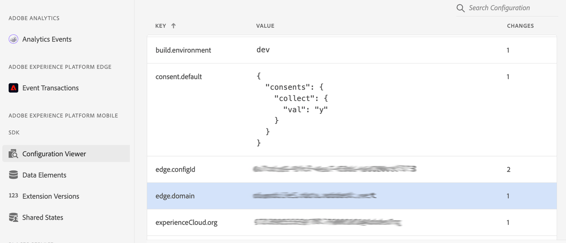Click changes count for consent.default row

pos(508,77)
